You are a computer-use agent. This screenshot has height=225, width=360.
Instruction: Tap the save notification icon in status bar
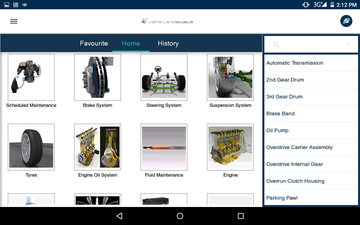coord(16,5)
